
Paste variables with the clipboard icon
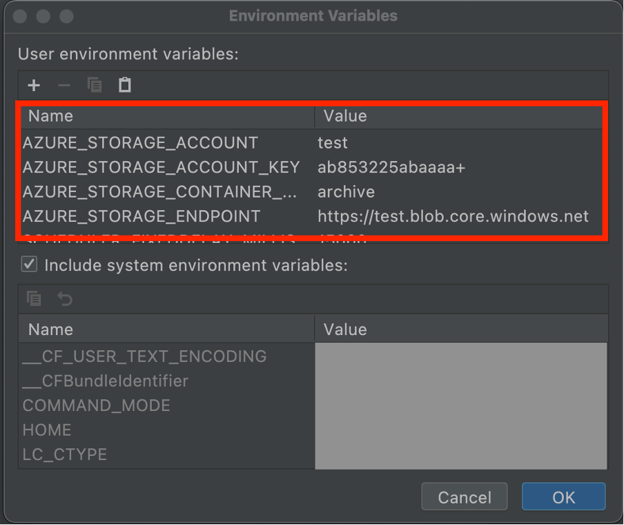124,85
